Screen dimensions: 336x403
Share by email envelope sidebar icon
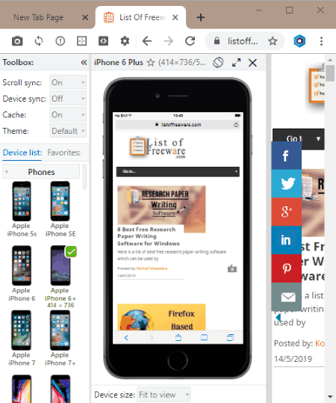(286, 297)
